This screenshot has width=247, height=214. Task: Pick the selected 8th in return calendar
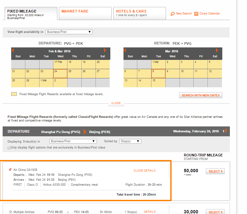(158, 73)
